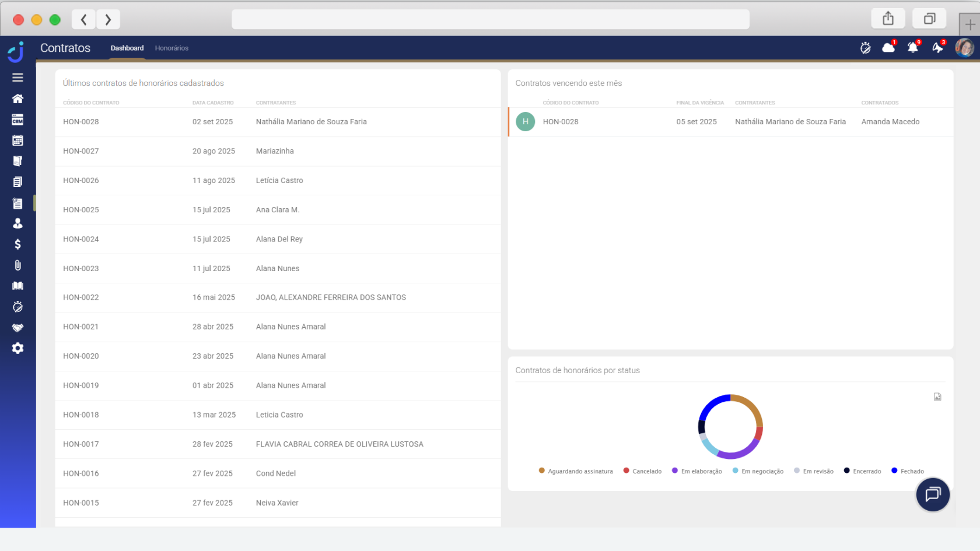
Task: Open contract HON-0027 in the list
Action: point(81,151)
